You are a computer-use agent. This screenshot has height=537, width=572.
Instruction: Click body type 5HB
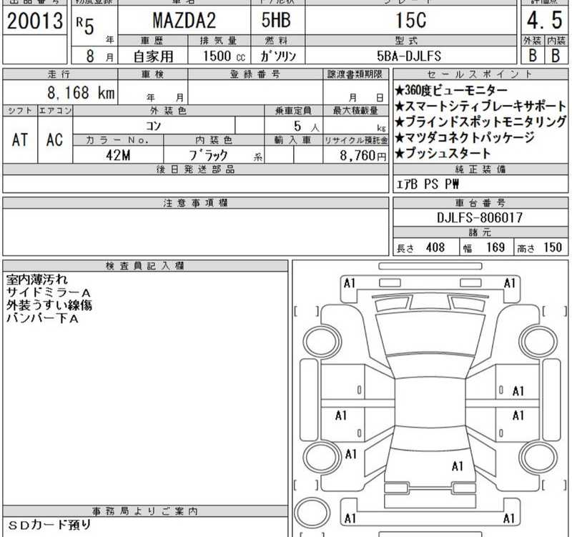coord(276,20)
